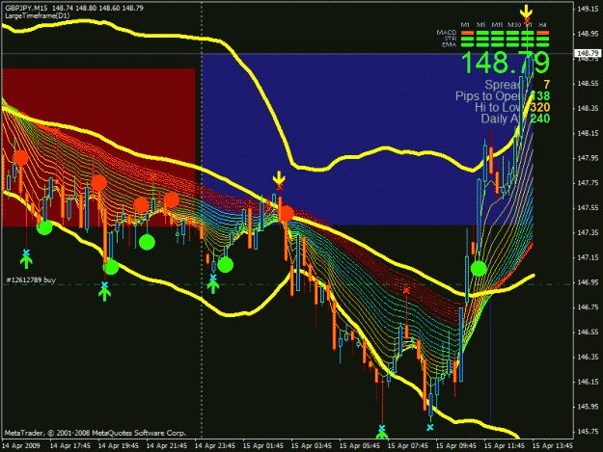Click the cyan X above the leftmost green arrow
Screen dimensions: 603x452
pos(26,253)
